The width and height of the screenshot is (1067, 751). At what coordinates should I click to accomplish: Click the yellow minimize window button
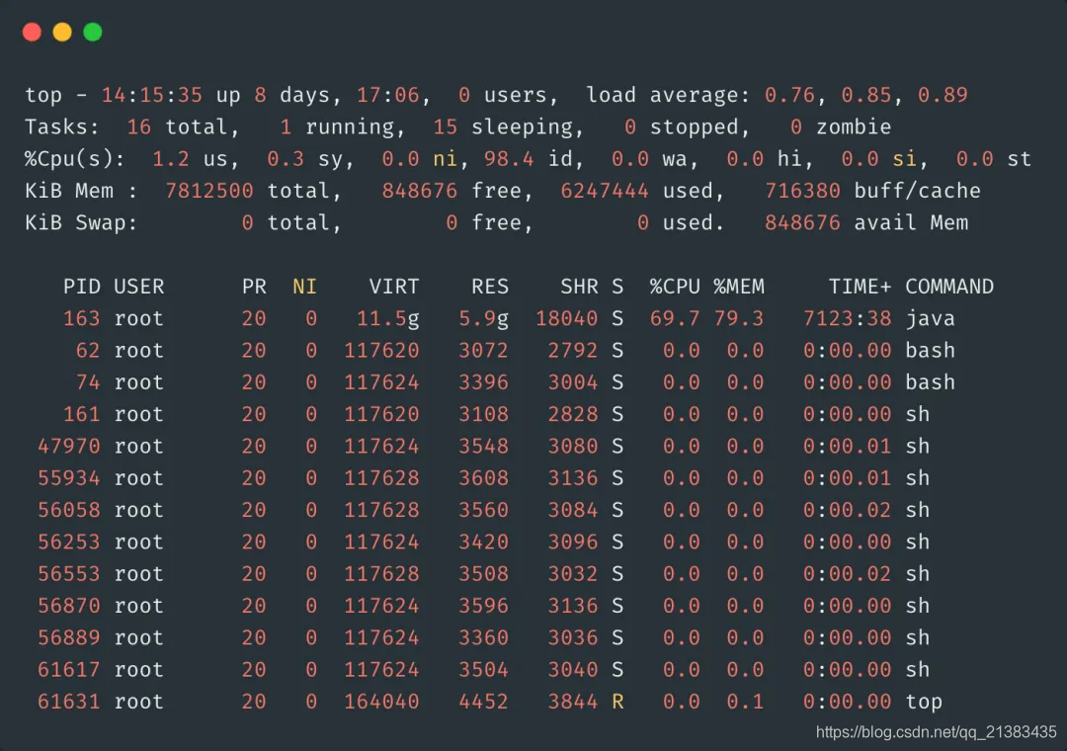pos(62,32)
